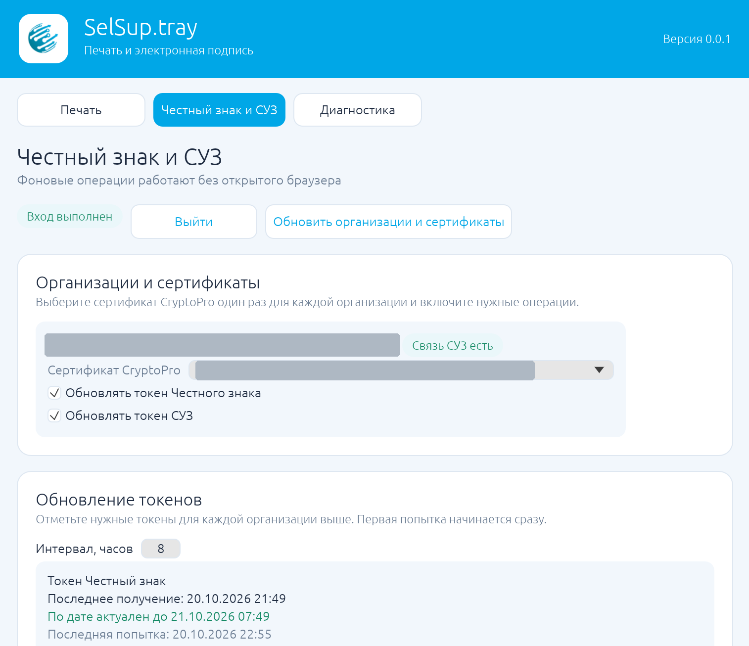
Task: Click the Обновление токенов heading
Action: (119, 500)
